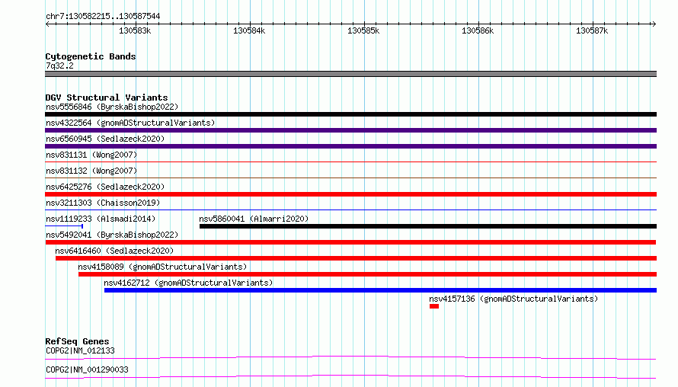The width and height of the screenshot is (678, 387).
Task: Click the nsv5556846 (ByrskaBishop2022) label
Action: [x=112, y=107]
